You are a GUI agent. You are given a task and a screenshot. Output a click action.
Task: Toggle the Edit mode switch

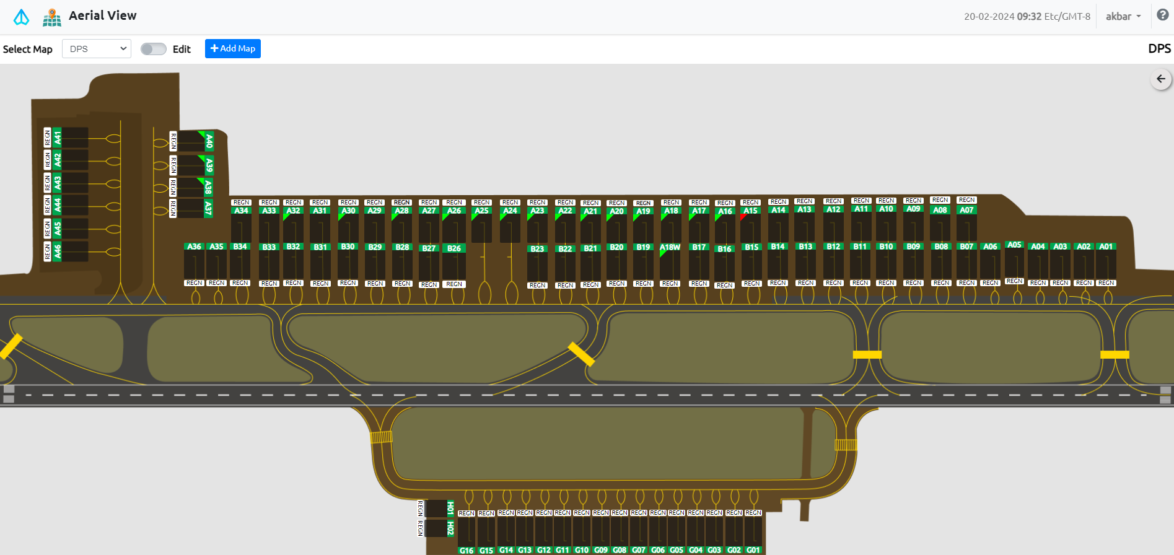[x=153, y=49]
